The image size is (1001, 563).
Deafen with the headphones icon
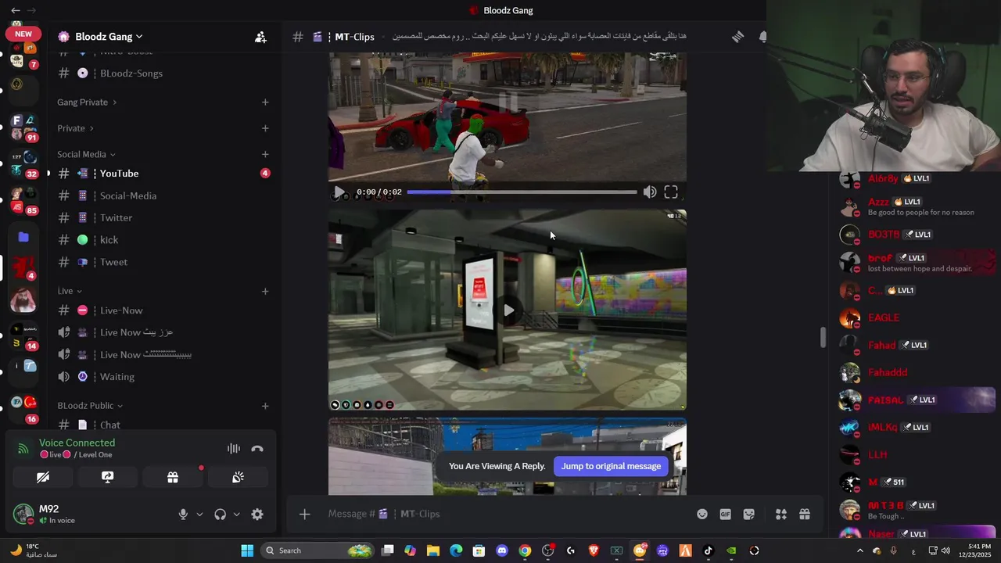221,514
